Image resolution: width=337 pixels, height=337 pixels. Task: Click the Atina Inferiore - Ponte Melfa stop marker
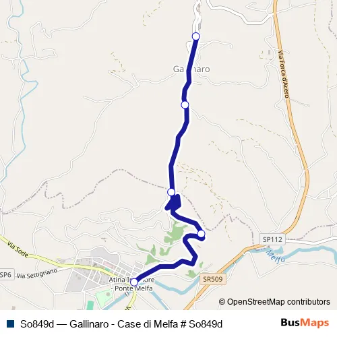(x=134, y=282)
